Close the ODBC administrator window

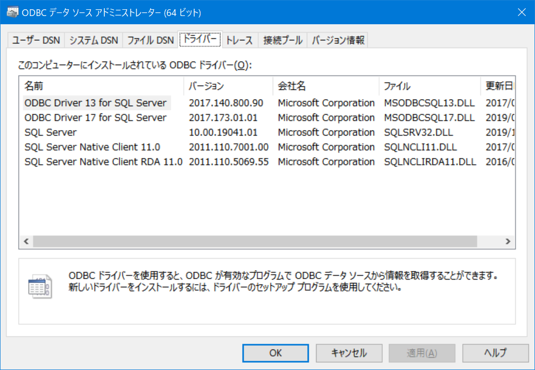point(522,12)
